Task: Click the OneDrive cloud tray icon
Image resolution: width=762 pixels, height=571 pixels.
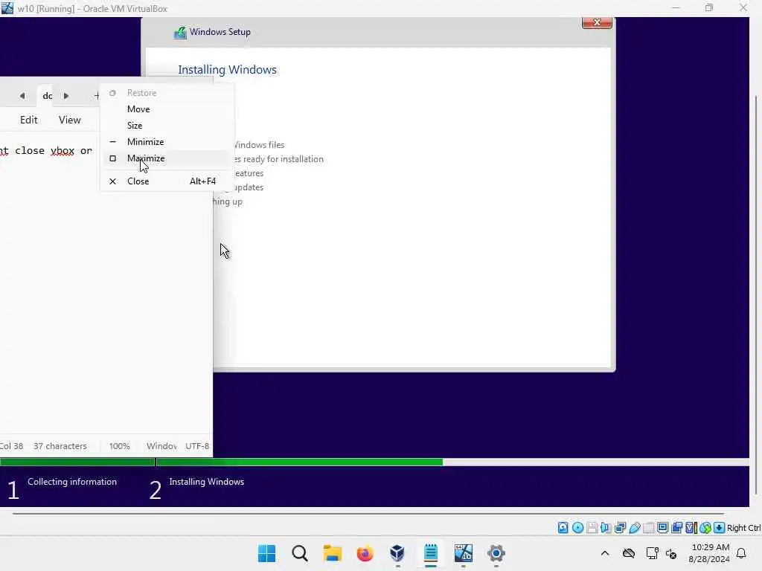Action: pyautogui.click(x=629, y=553)
